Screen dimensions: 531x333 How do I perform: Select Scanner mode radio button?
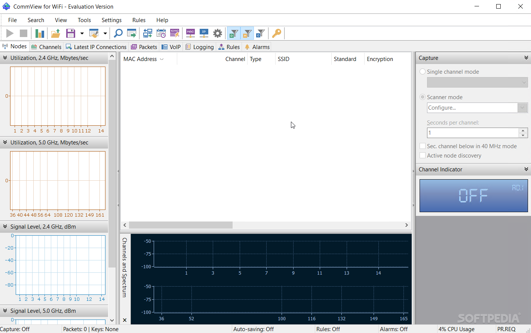[x=423, y=97]
